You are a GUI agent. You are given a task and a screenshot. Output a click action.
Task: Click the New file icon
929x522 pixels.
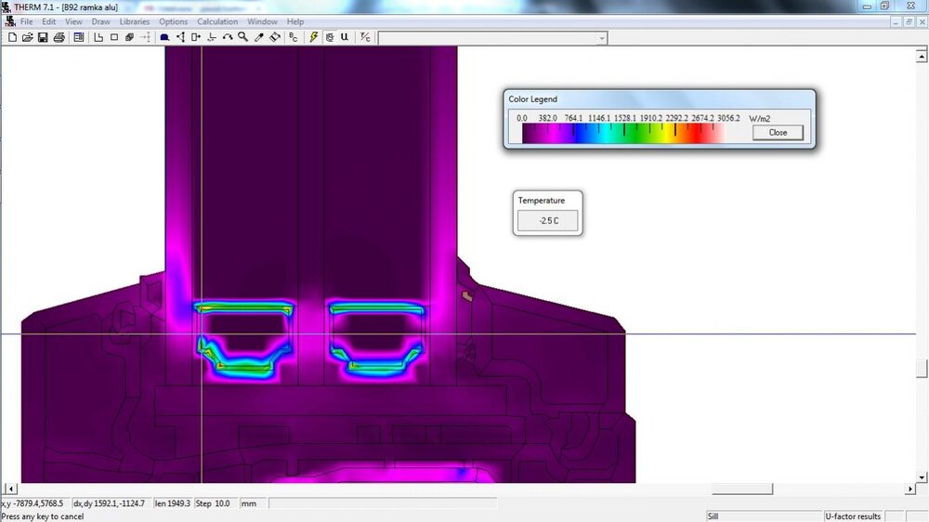tap(13, 38)
